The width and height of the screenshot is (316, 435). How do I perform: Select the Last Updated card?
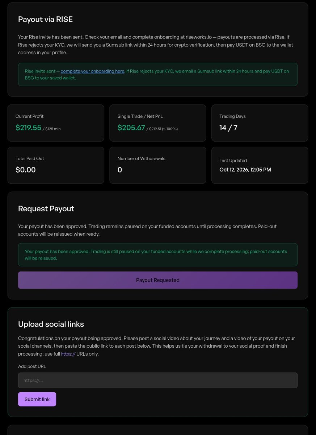coord(260,165)
